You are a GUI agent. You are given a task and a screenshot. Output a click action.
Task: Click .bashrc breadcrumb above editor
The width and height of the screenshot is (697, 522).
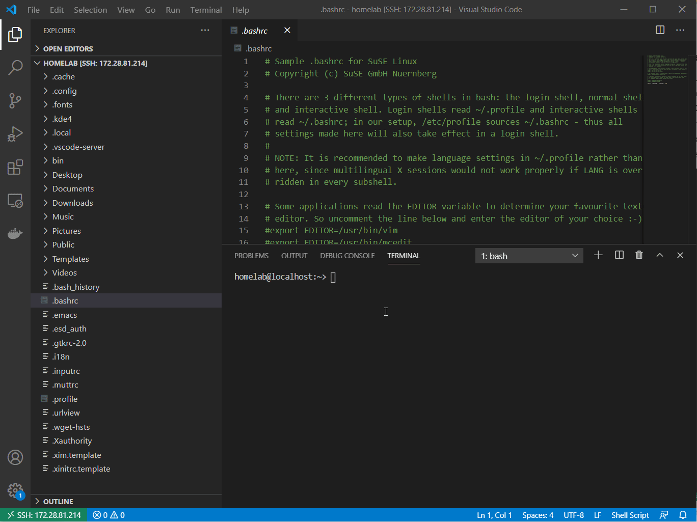[253, 48]
